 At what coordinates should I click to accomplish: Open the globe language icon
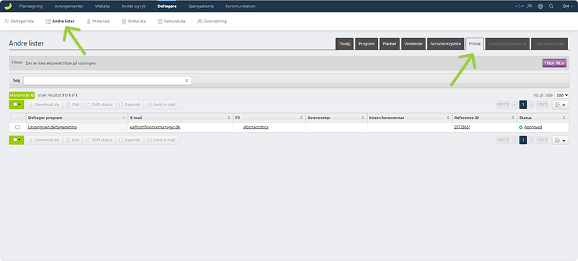click(x=540, y=6)
